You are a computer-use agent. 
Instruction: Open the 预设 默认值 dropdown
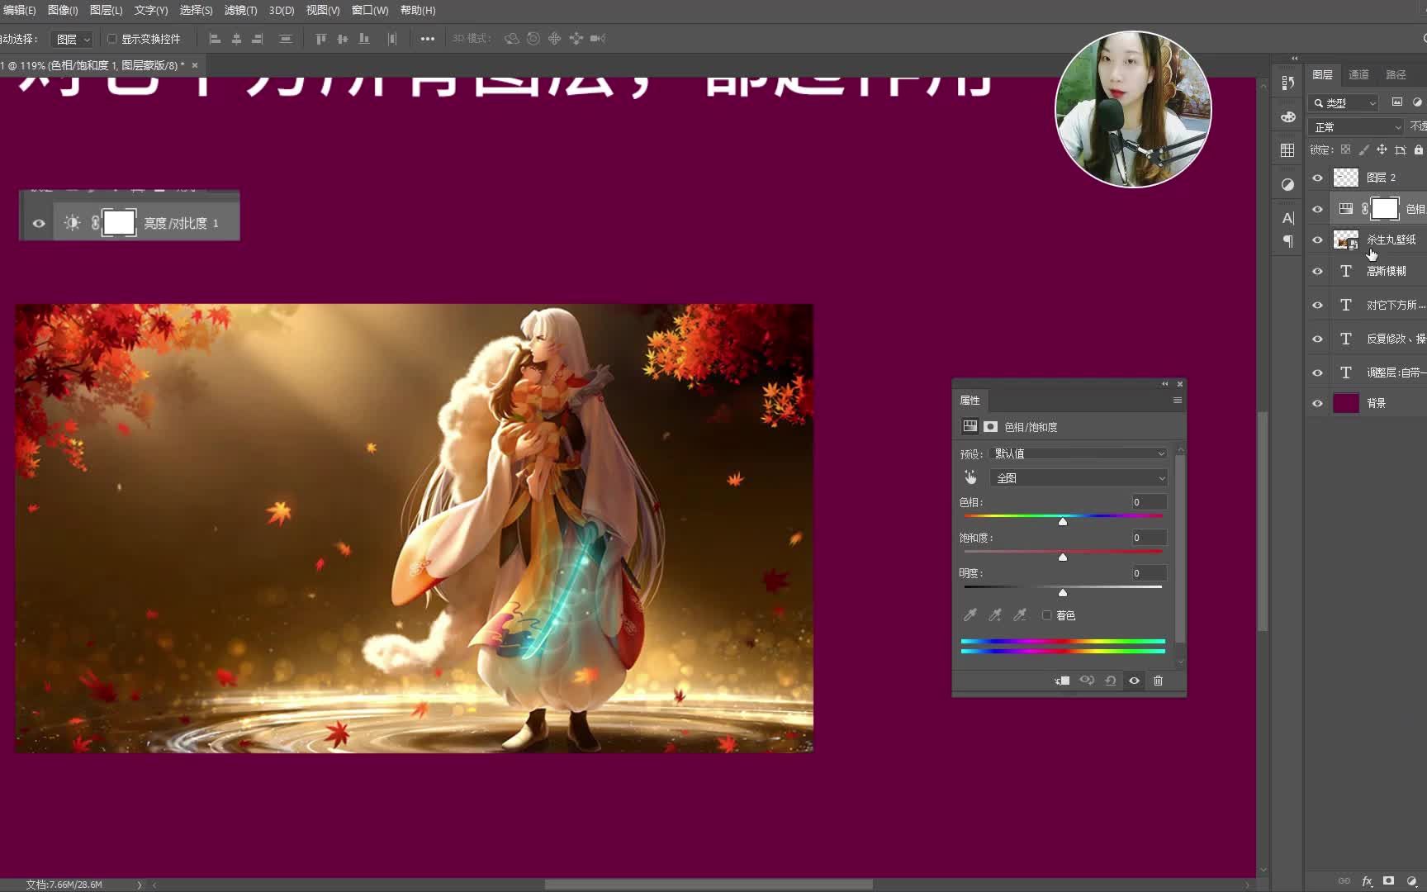[x=1078, y=453]
